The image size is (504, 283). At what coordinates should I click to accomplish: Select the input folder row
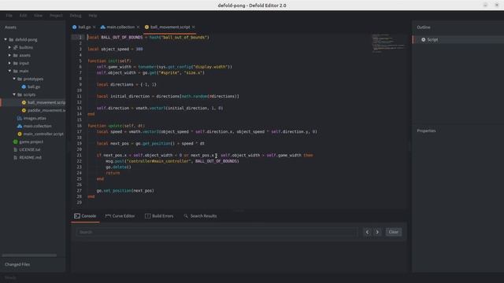tap(33, 63)
